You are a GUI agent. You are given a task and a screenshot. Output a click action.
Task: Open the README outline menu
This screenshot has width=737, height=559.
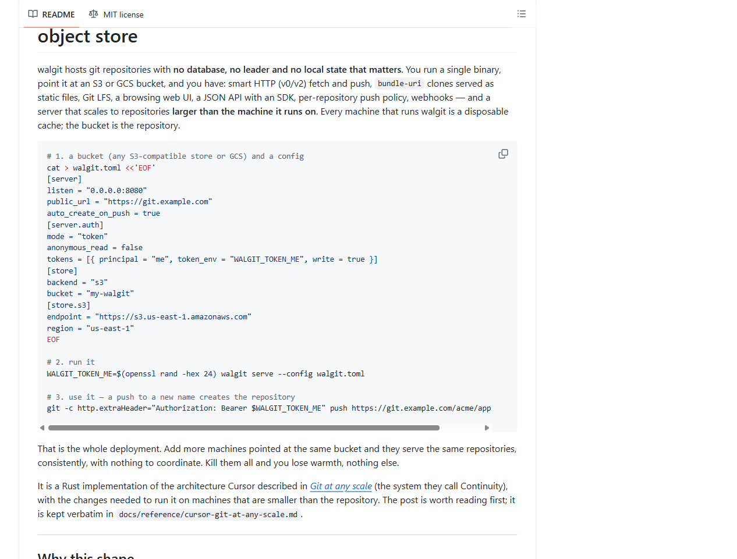click(x=522, y=14)
